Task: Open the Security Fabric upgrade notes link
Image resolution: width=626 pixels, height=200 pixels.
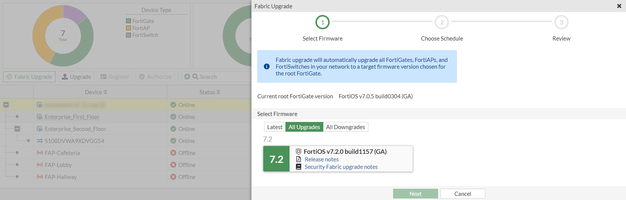Action: 341,167
